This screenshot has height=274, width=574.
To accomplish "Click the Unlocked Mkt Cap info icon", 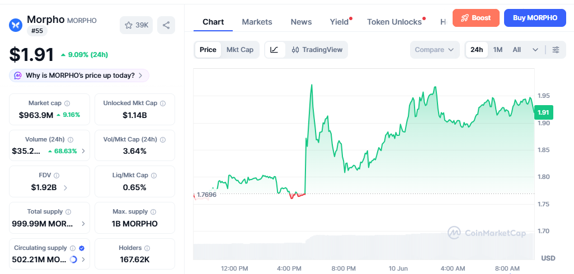I will (163, 103).
